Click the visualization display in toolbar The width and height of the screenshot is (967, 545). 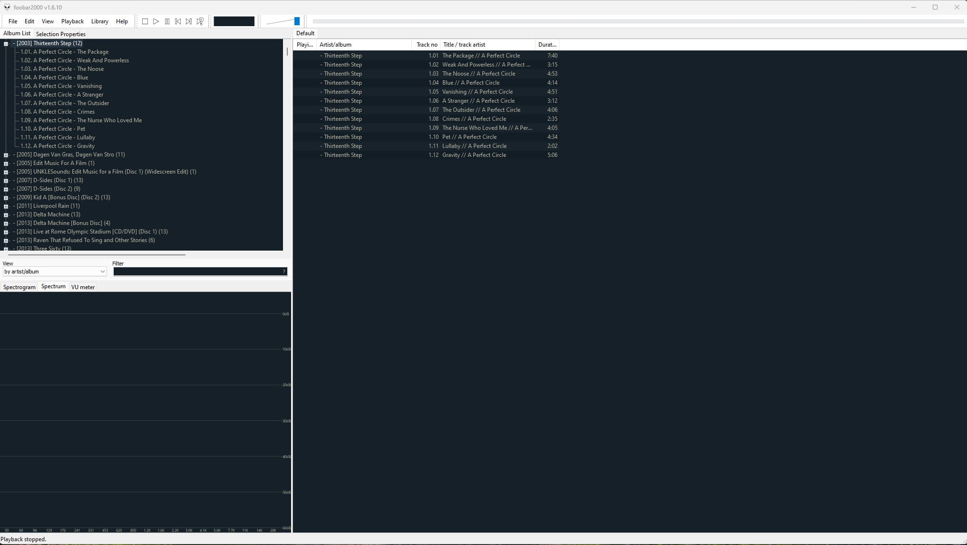point(234,21)
